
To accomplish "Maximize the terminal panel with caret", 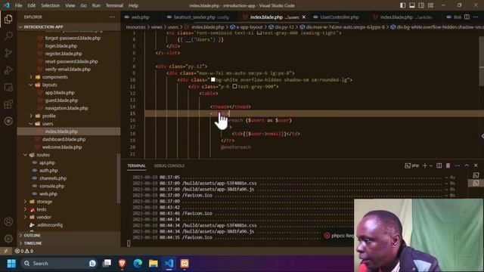I will [467, 165].
